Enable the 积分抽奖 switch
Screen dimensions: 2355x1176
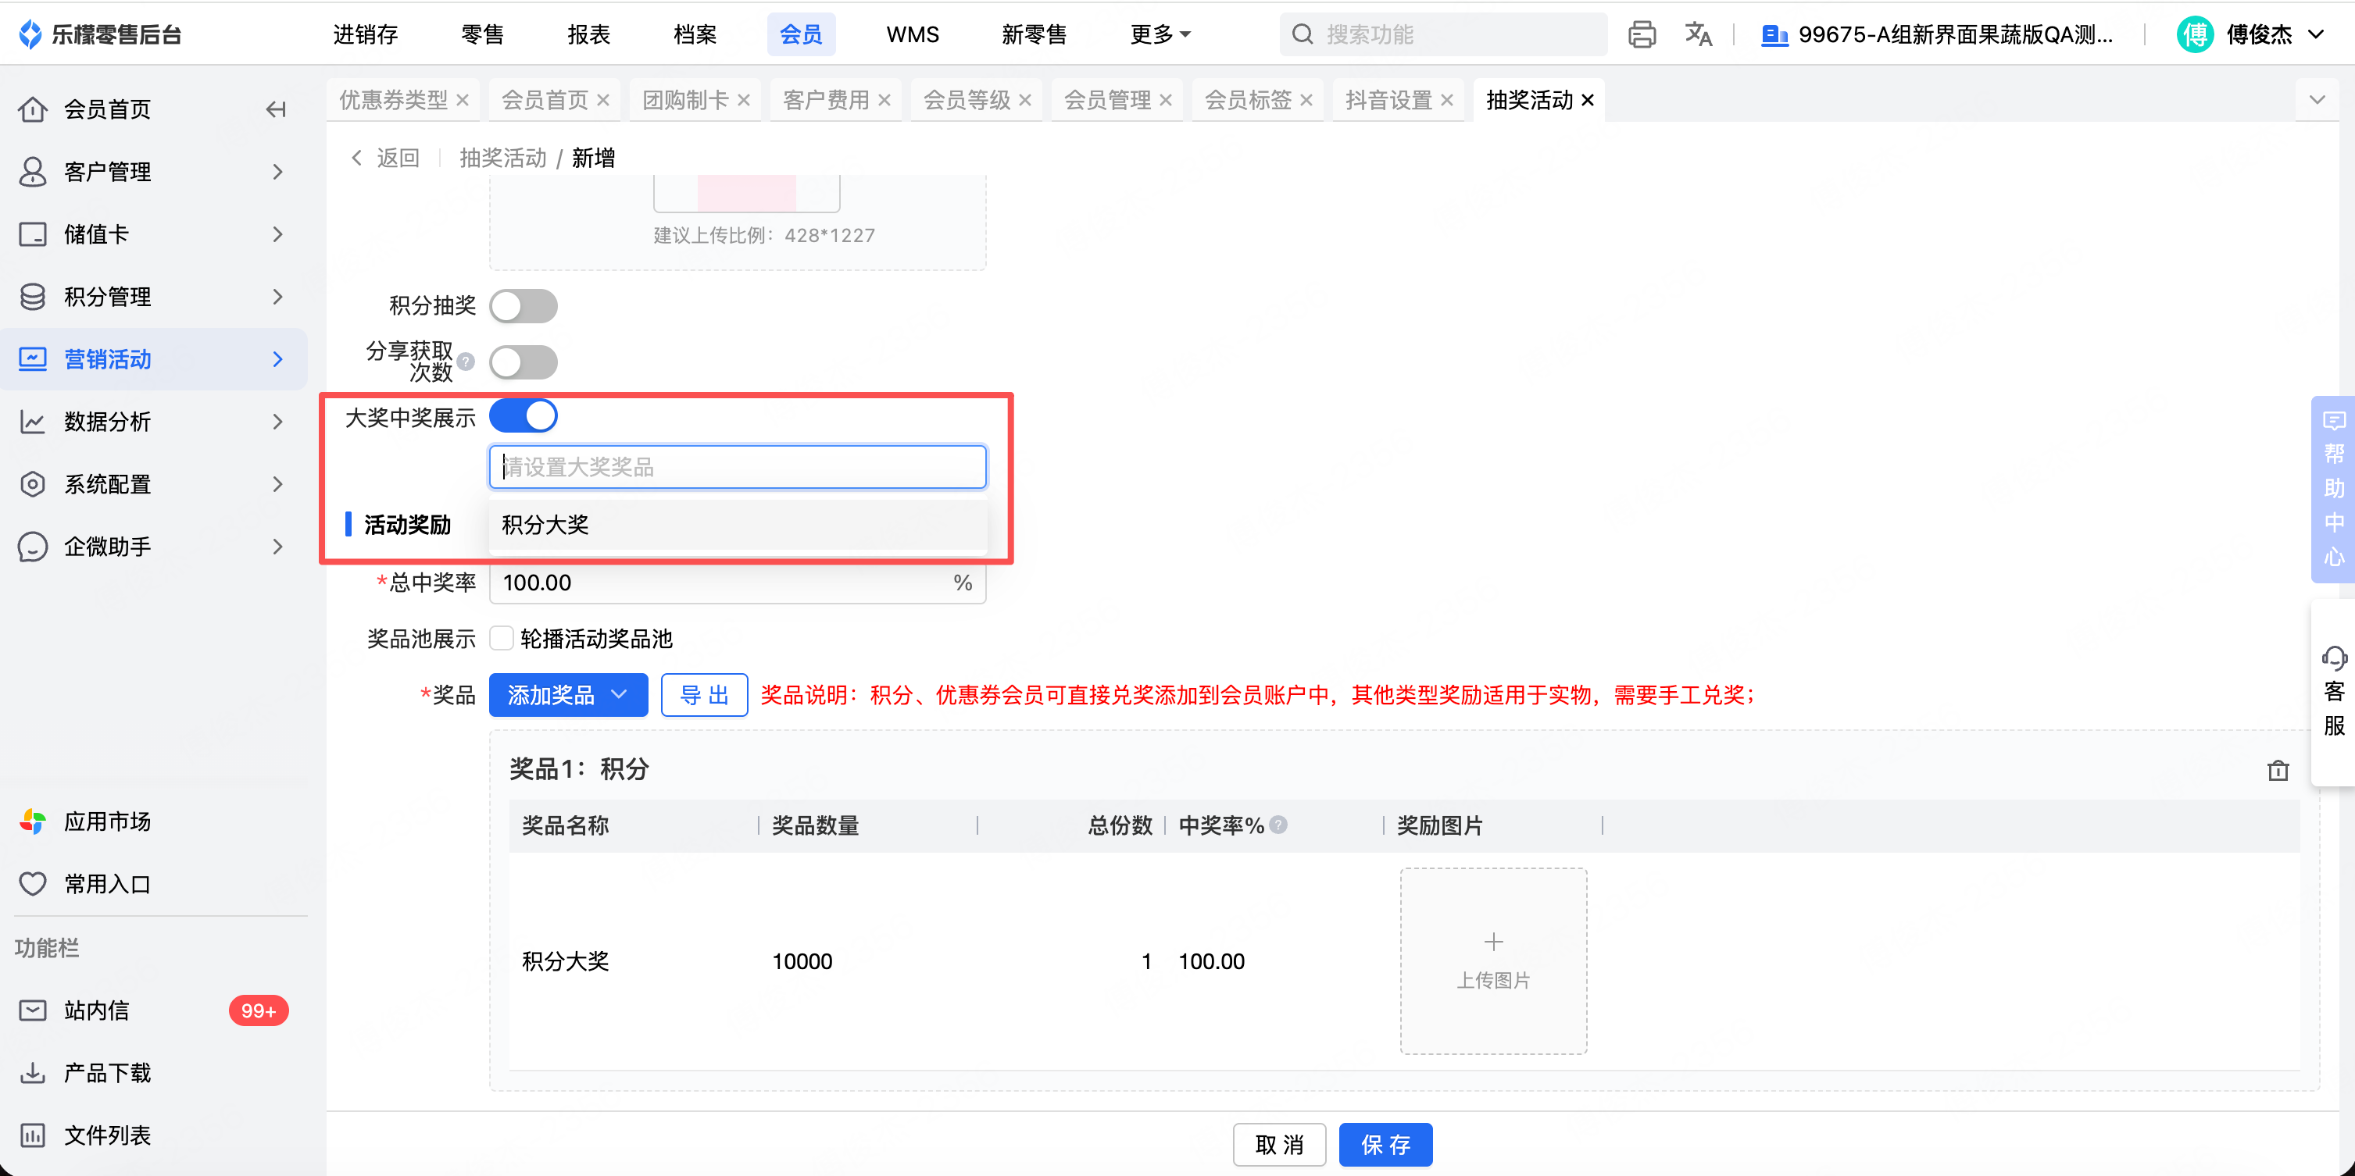point(523,306)
